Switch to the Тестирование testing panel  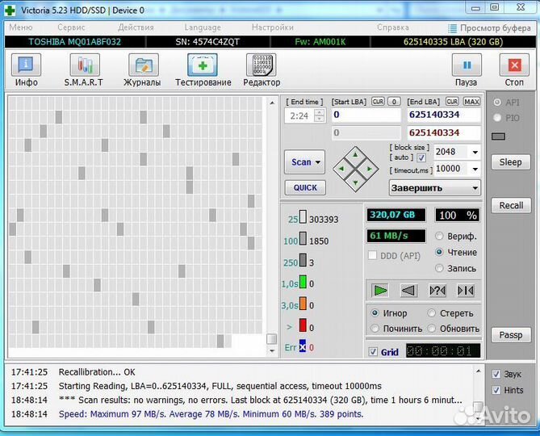click(203, 65)
